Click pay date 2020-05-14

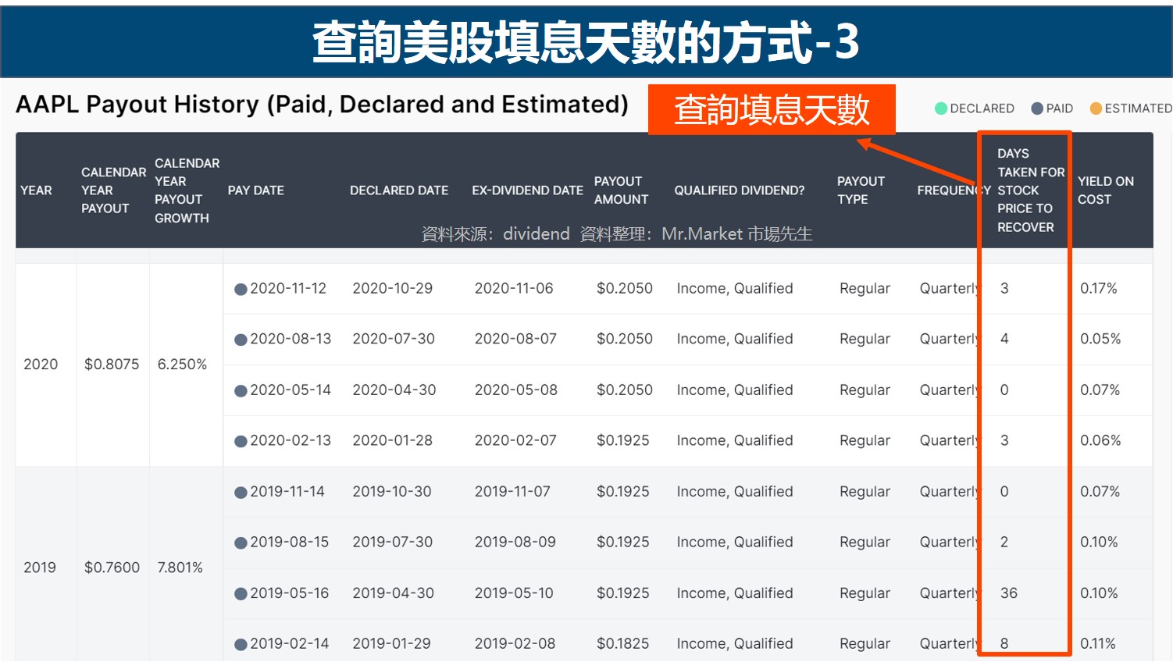coord(291,390)
